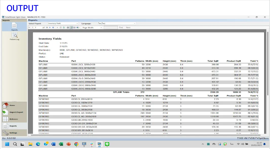Jump to first page of report
The height and width of the screenshot is (149, 270).
[29, 27]
